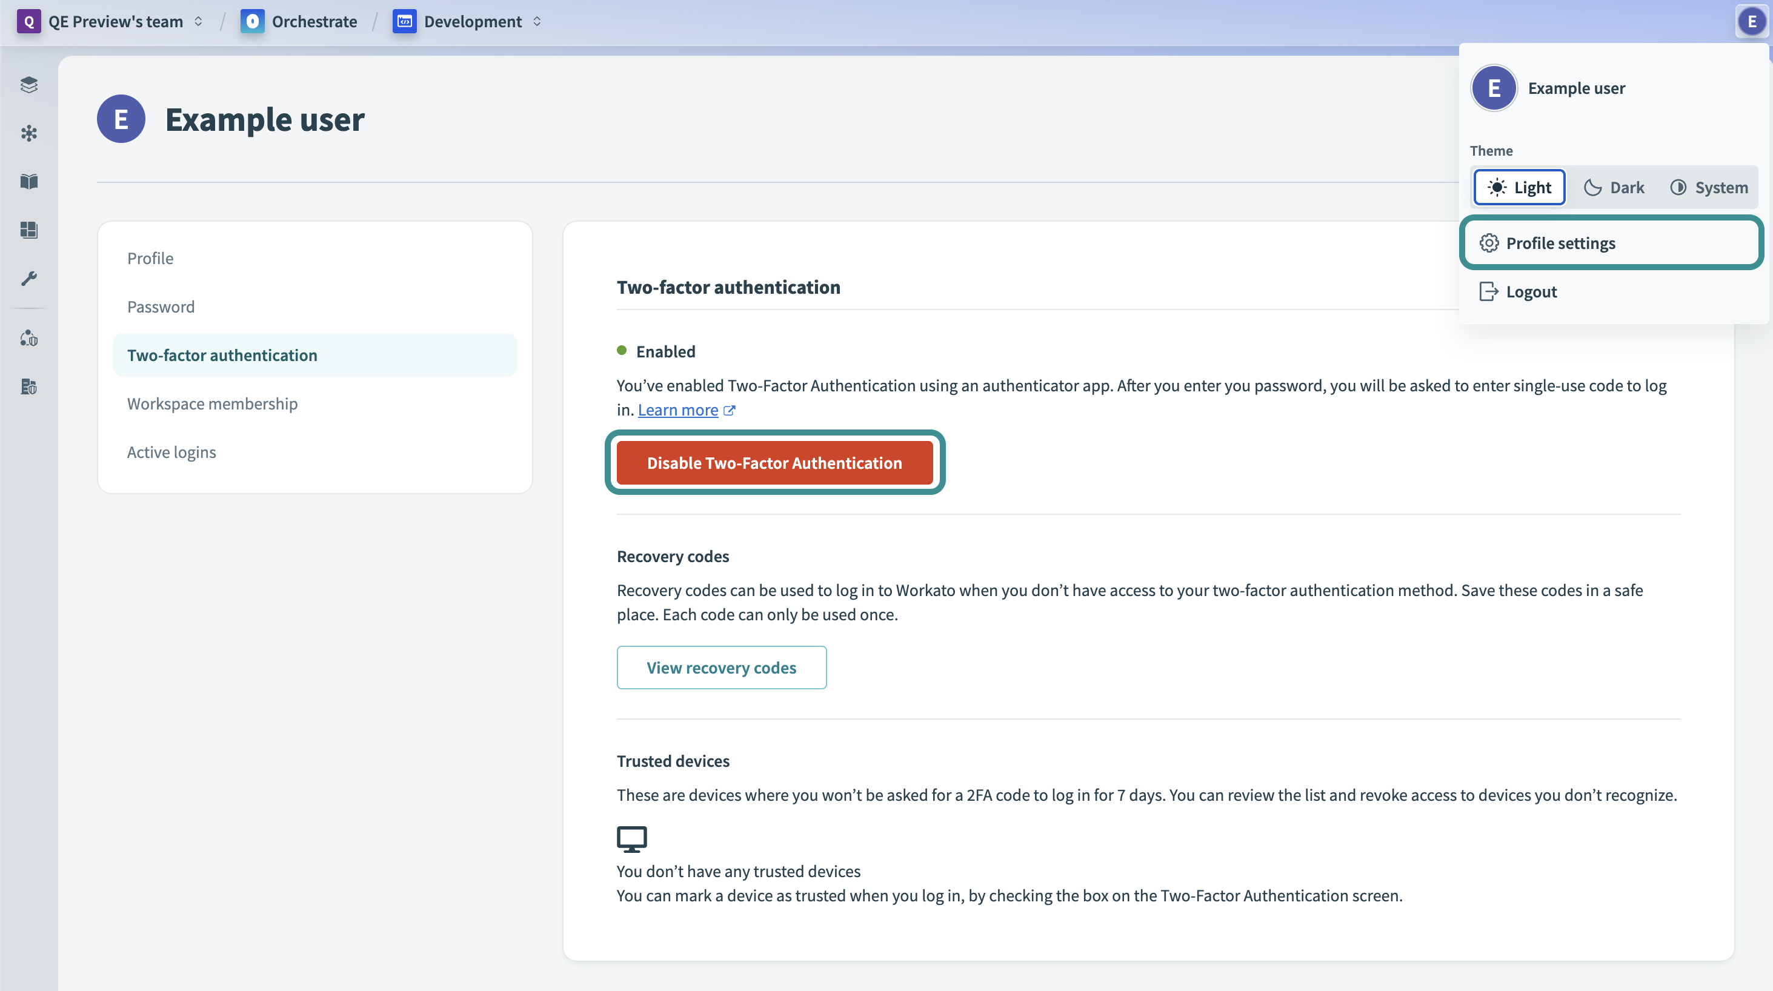Switch theme to Dark mode

click(1614, 187)
